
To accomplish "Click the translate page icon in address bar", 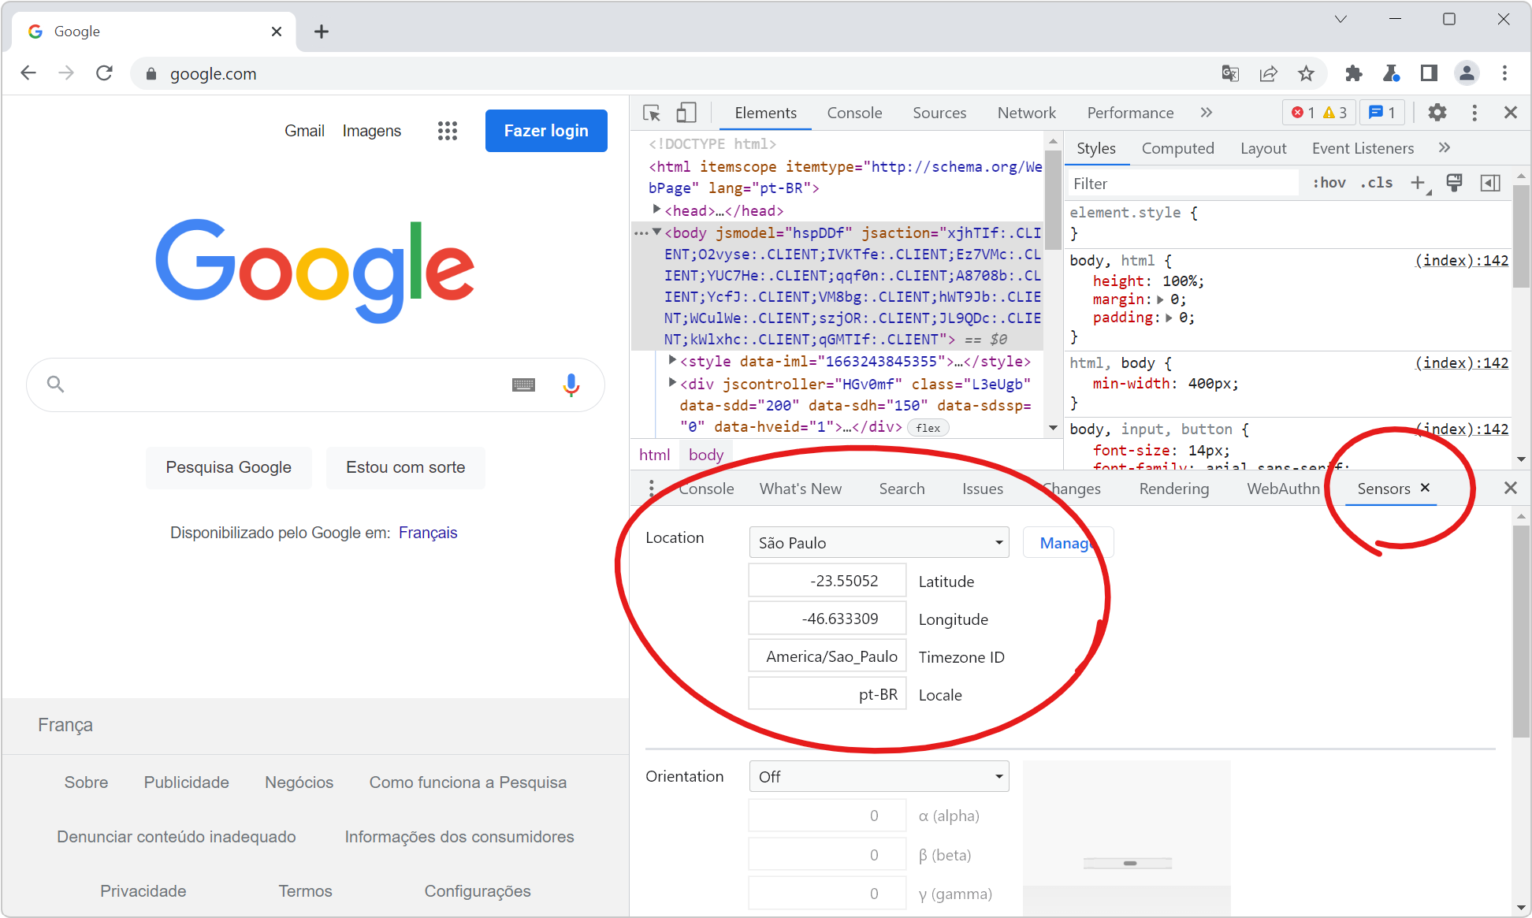I will [1230, 73].
